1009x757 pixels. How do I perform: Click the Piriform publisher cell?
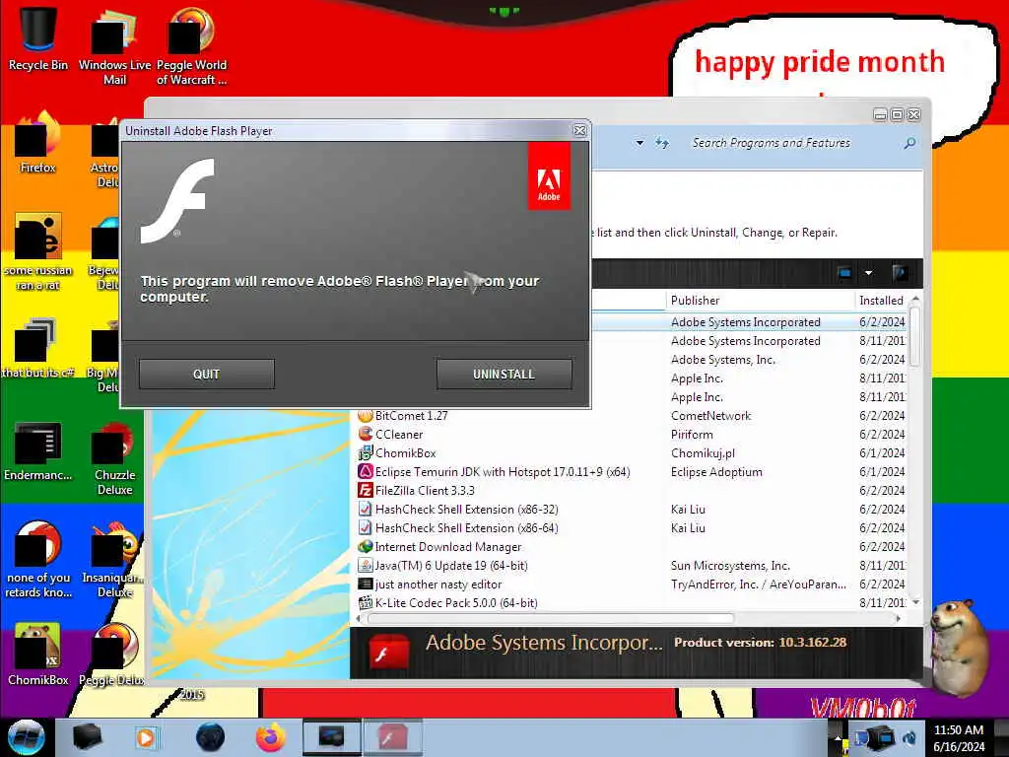click(692, 435)
